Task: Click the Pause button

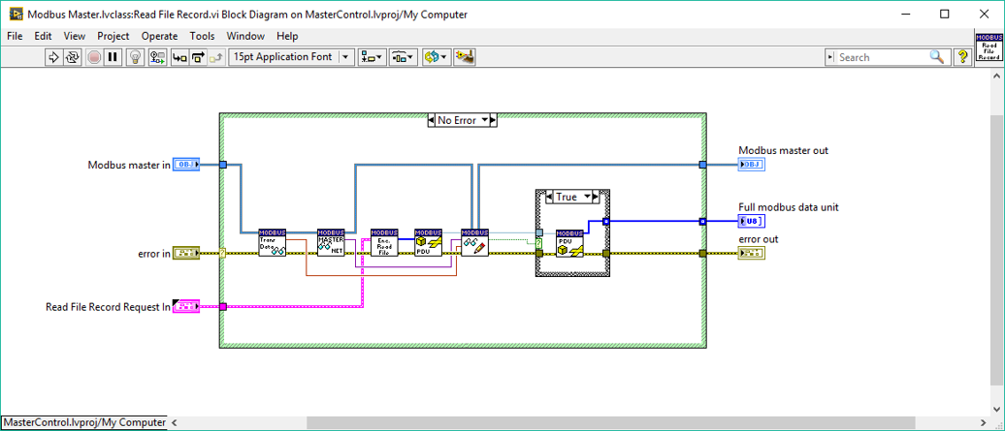Action: (x=113, y=57)
